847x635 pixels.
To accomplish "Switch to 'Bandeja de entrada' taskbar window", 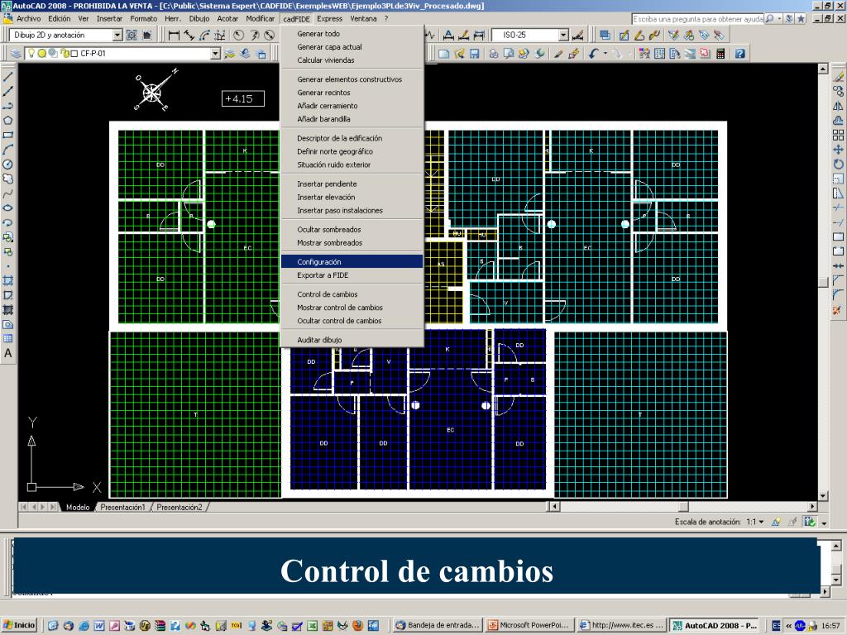I will click(x=437, y=625).
